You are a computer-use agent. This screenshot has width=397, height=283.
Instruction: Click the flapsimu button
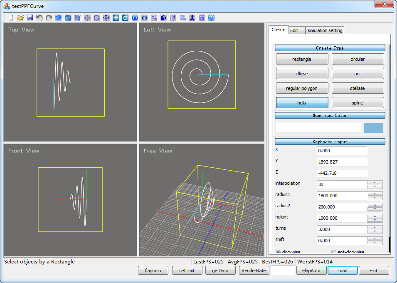tap(153, 271)
